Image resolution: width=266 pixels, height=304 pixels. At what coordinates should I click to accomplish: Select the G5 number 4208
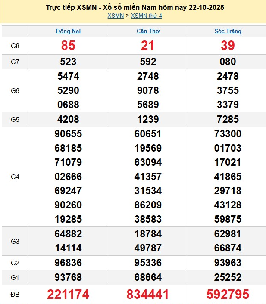click(68, 120)
